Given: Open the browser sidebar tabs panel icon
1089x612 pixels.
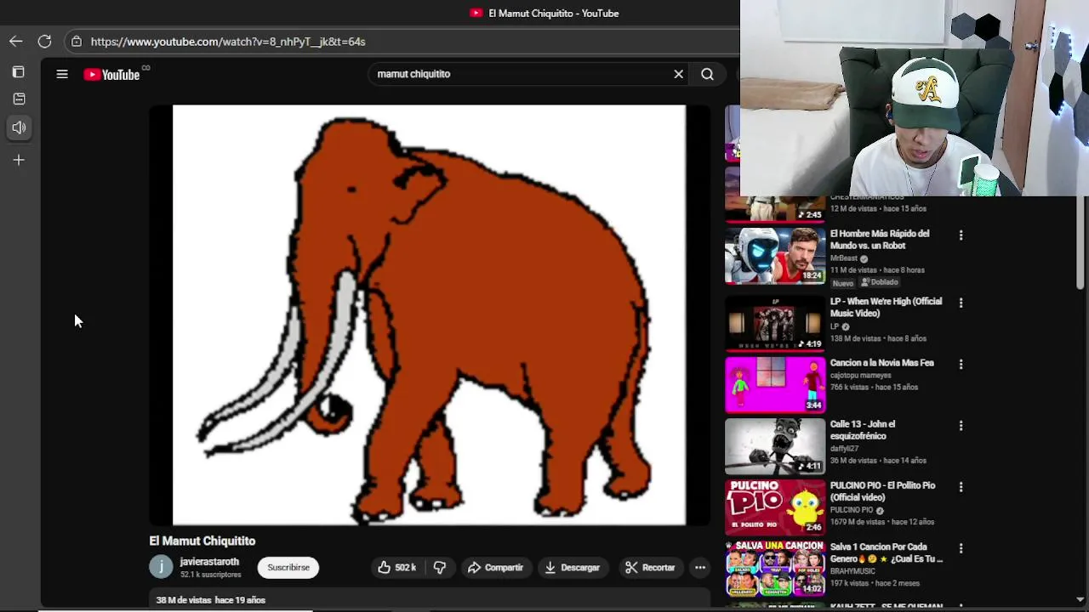Looking at the screenshot, I should (x=19, y=72).
